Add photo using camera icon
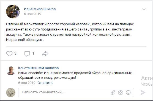153x101 pixels. pyautogui.click(x=121, y=92)
